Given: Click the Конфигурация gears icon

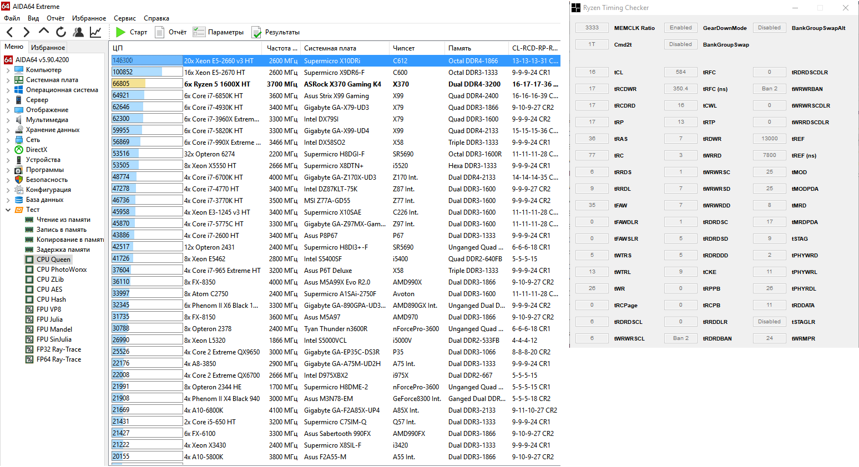Looking at the screenshot, I should tap(19, 190).
